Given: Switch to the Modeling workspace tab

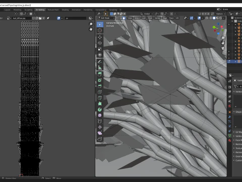Looking at the screenshot, I should pos(17,10).
